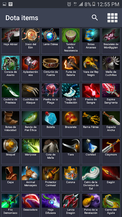Viewport: 122px width, 217px height.
Task: Open the Lente Etérea item icon
Action: click(x=51, y=35)
